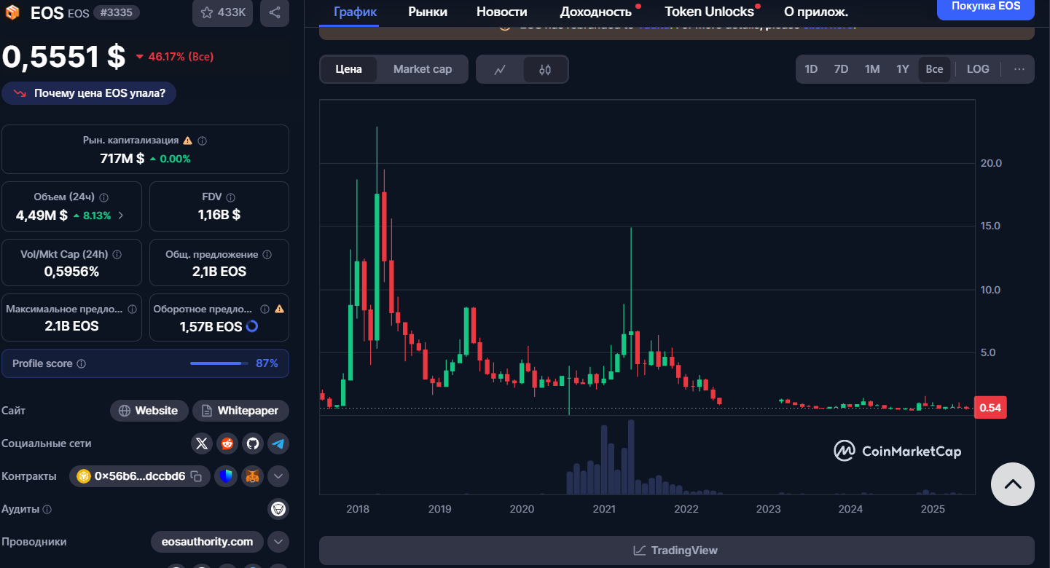Show info for Оборотное предложение
The height and width of the screenshot is (568, 1050).
(x=265, y=309)
